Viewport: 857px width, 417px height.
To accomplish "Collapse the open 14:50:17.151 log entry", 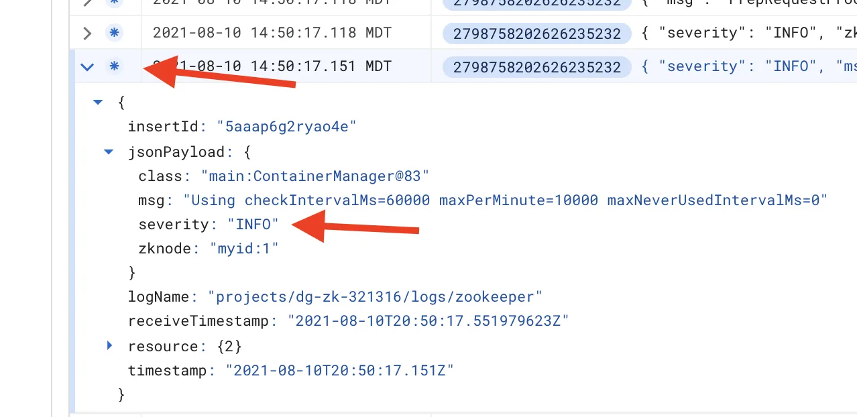I will coord(87,66).
